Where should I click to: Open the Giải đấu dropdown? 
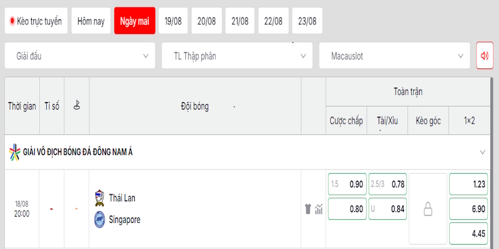click(x=80, y=56)
